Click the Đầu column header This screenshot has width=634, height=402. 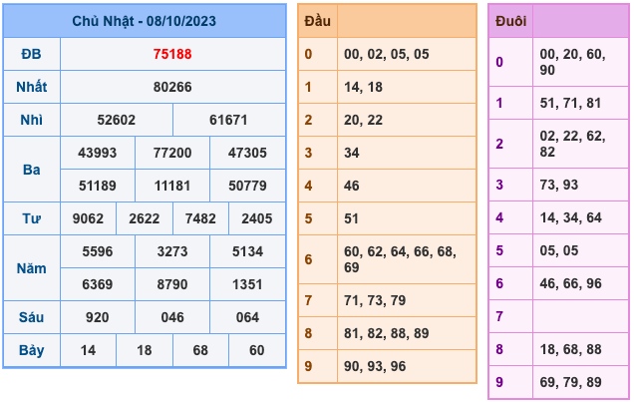318,21
